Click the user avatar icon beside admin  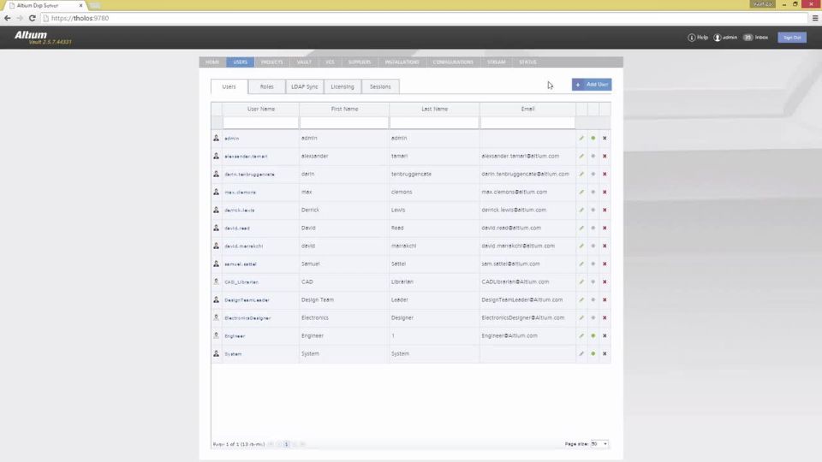216,138
